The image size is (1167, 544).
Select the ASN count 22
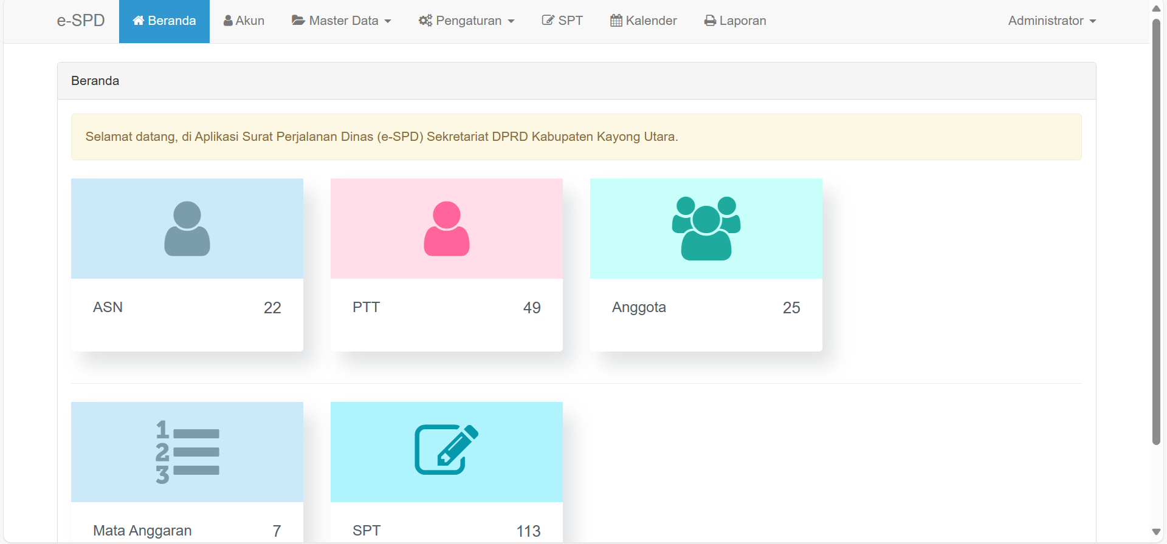click(272, 308)
